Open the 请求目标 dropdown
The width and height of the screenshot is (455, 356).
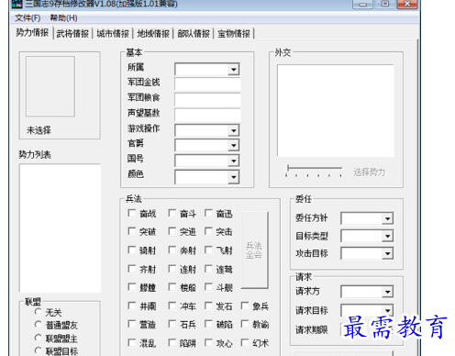pyautogui.click(x=388, y=311)
